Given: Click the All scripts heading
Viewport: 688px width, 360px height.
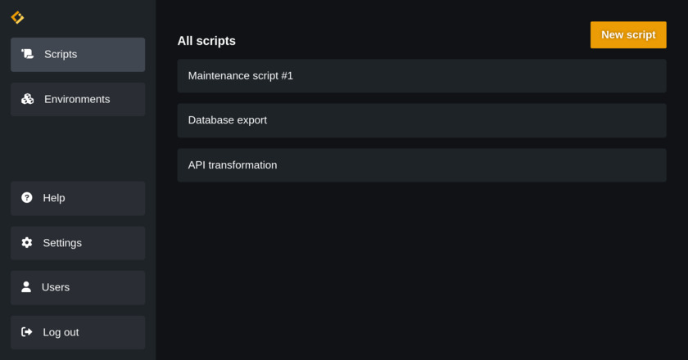Looking at the screenshot, I should (206, 41).
